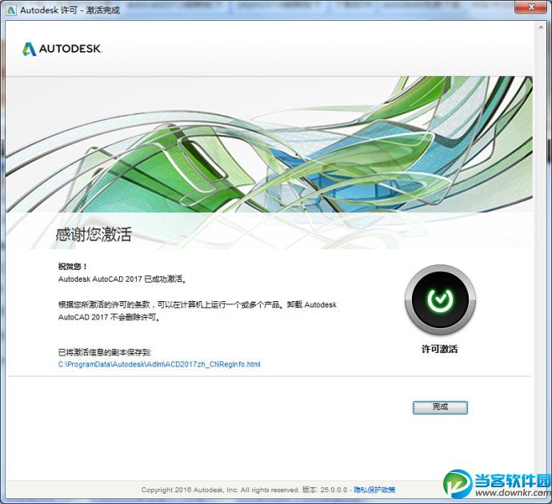Click the 祝贺您！ text
Image resolution: width=552 pixels, height=504 pixels.
73,267
